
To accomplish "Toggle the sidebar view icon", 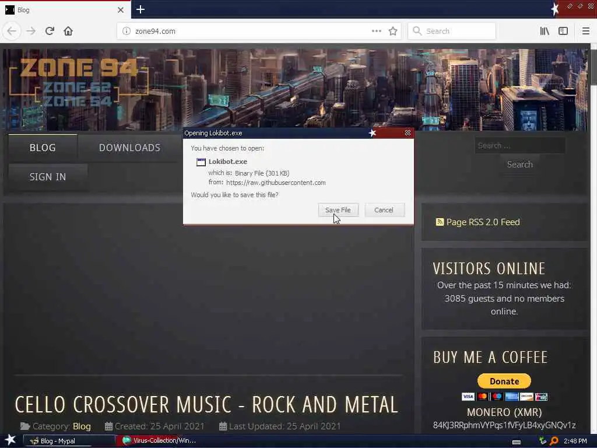I will 563,31.
